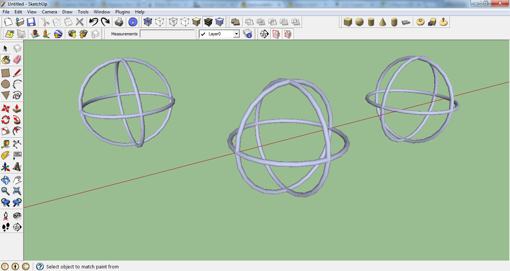Open the Layer Manager icon beside Layer0
Image resolution: width=510 pixels, height=271 pixels.
pos(248,34)
